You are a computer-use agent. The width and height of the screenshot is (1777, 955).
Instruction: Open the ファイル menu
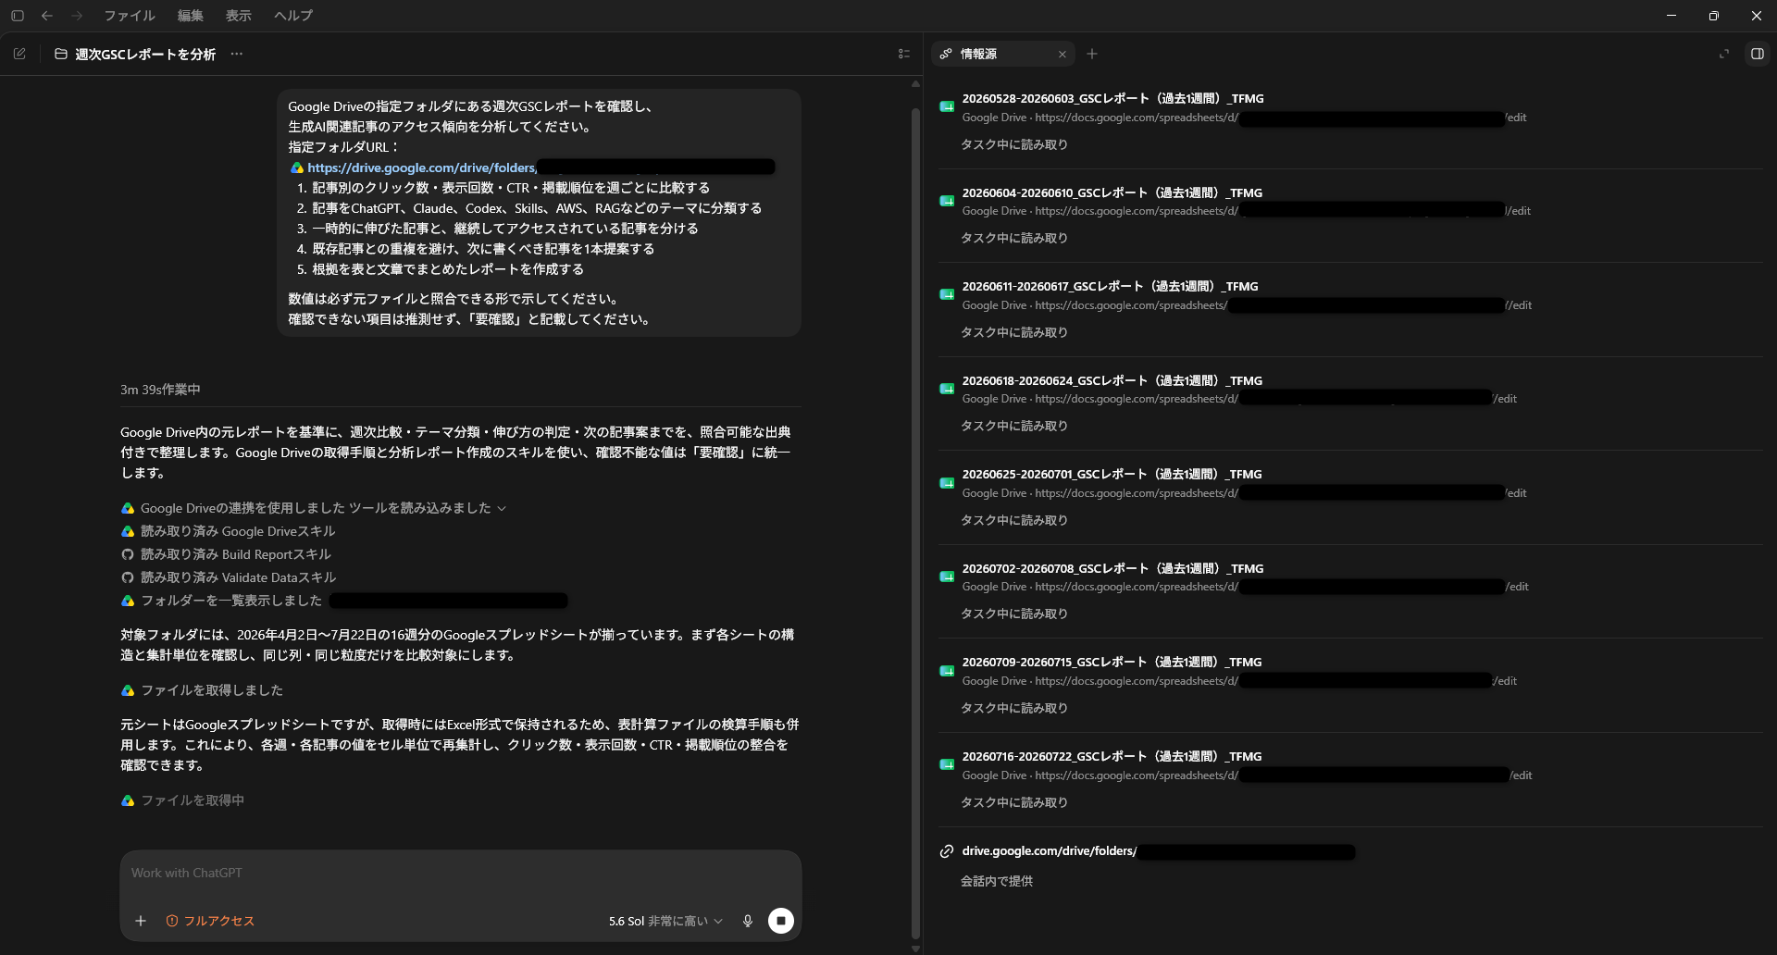[x=130, y=16]
